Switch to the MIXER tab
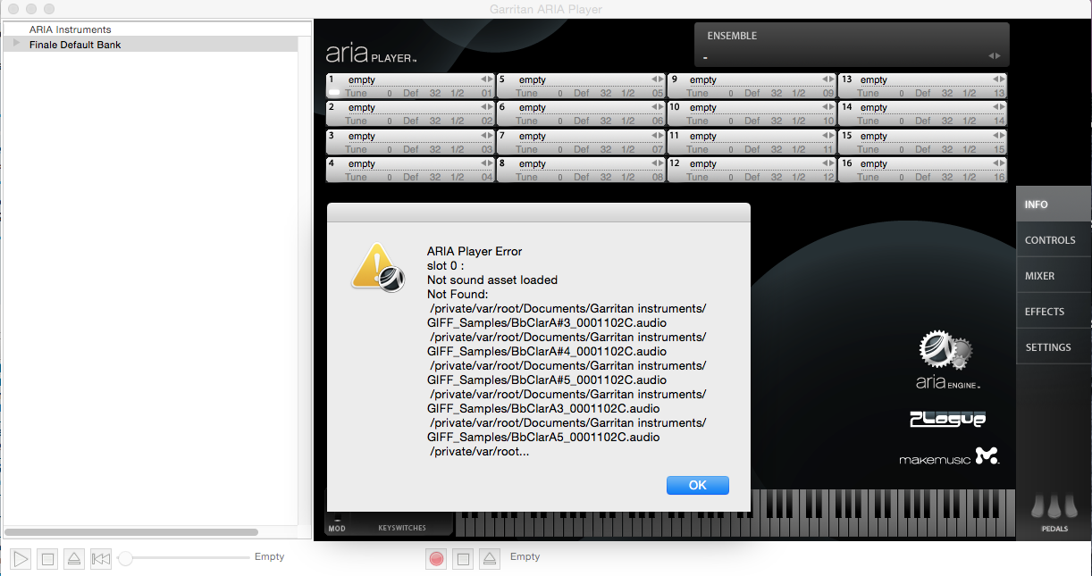The height and width of the screenshot is (576, 1092). (1040, 276)
